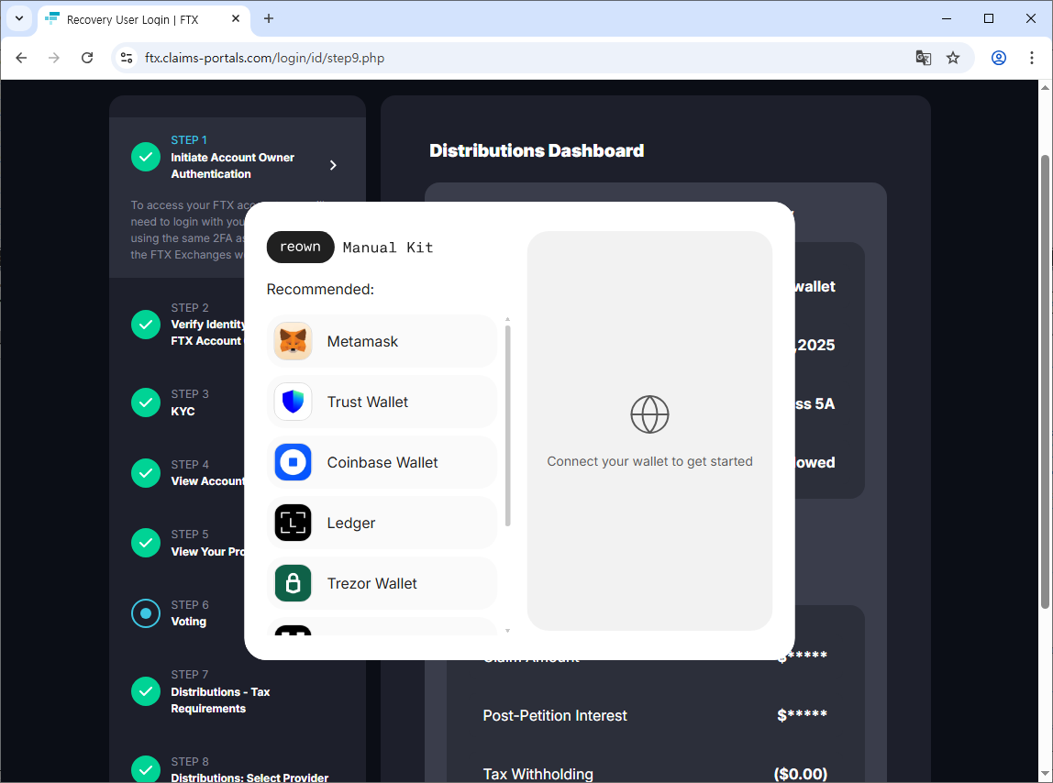
Task: Bookmark this page with star icon
Action: [x=953, y=58]
